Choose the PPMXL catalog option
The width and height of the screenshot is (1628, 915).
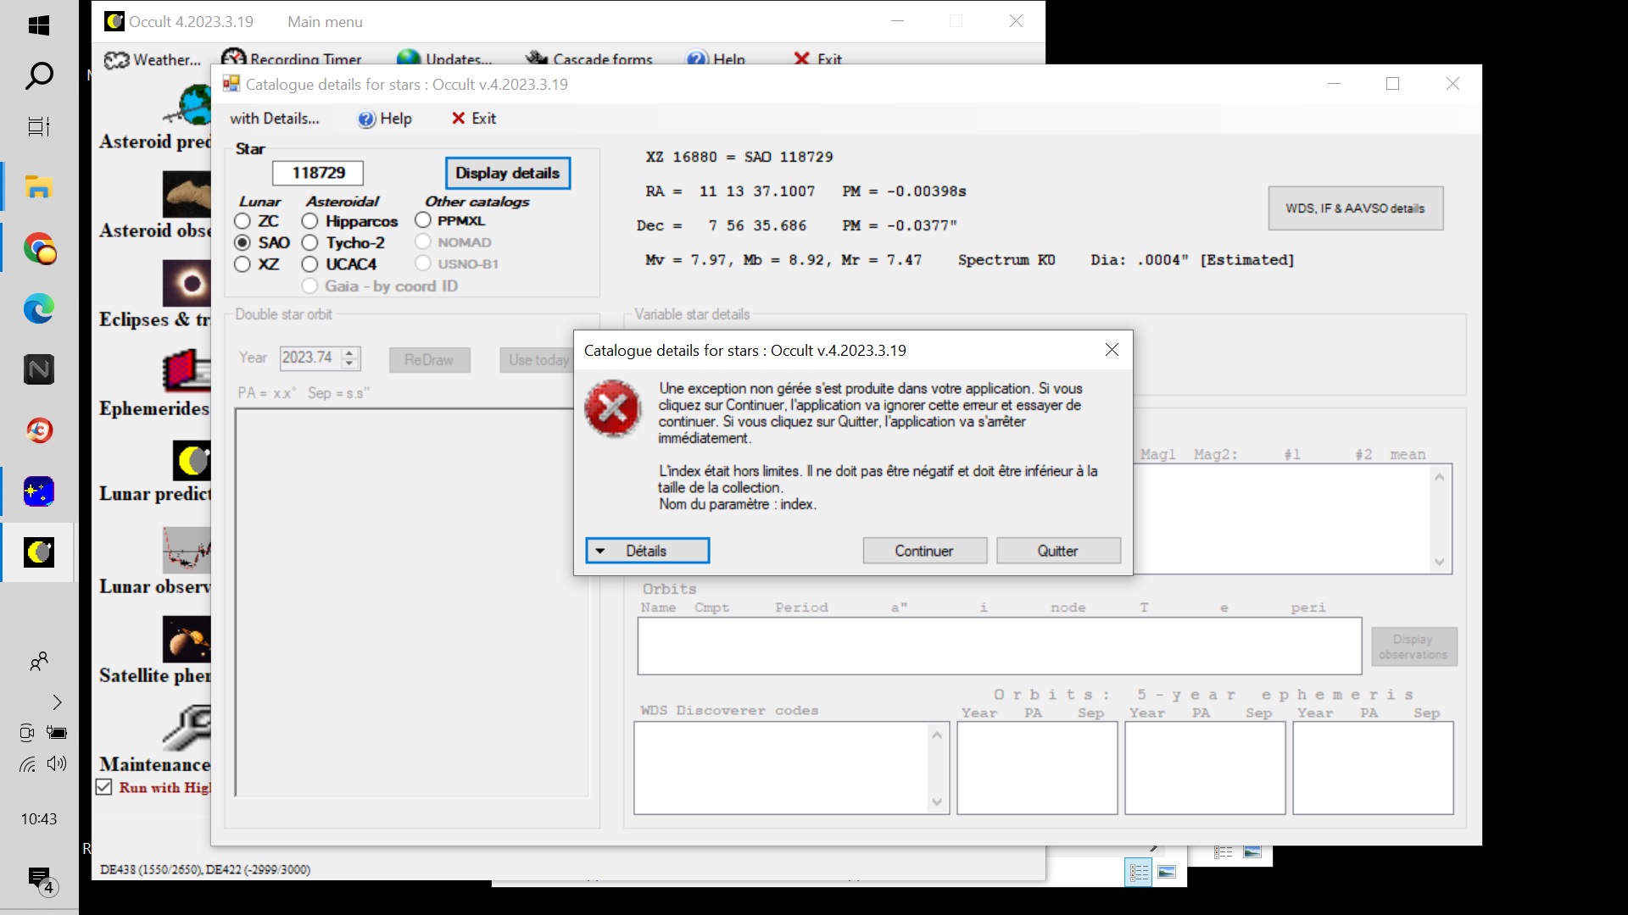[x=423, y=220]
